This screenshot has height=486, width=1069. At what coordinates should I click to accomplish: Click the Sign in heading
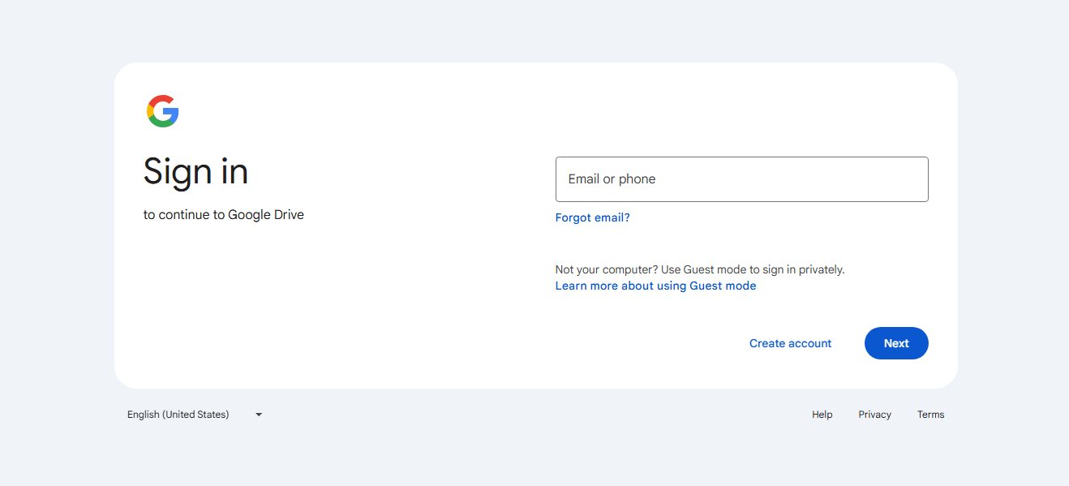coord(195,172)
